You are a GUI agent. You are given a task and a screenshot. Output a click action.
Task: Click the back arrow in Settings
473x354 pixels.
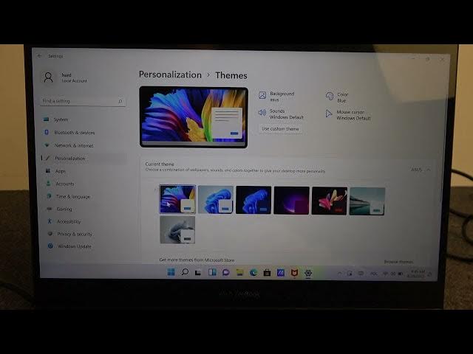[39, 56]
